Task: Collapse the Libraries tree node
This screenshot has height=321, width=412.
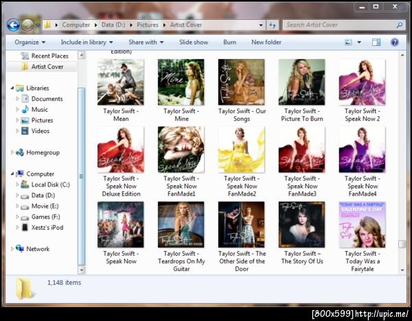Action: click(x=12, y=88)
